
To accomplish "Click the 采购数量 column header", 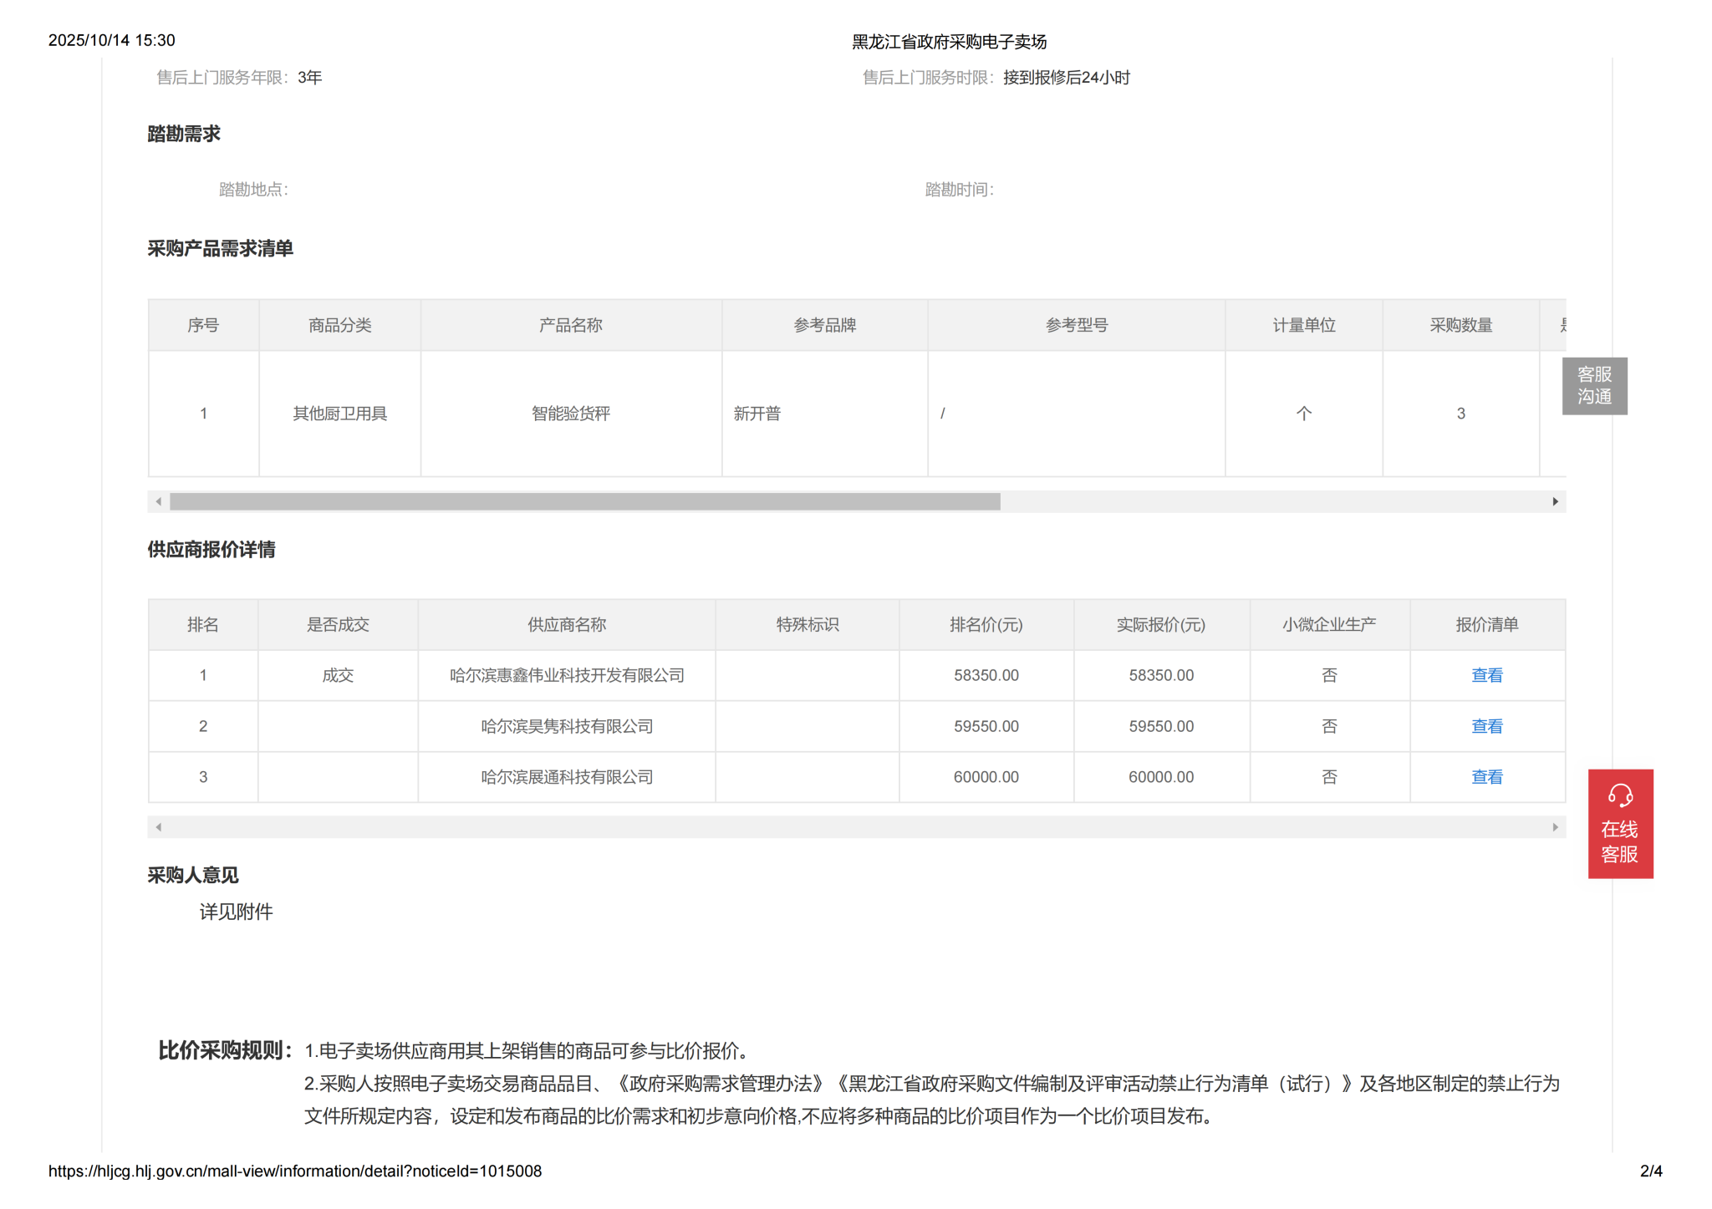I will click(x=1460, y=325).
